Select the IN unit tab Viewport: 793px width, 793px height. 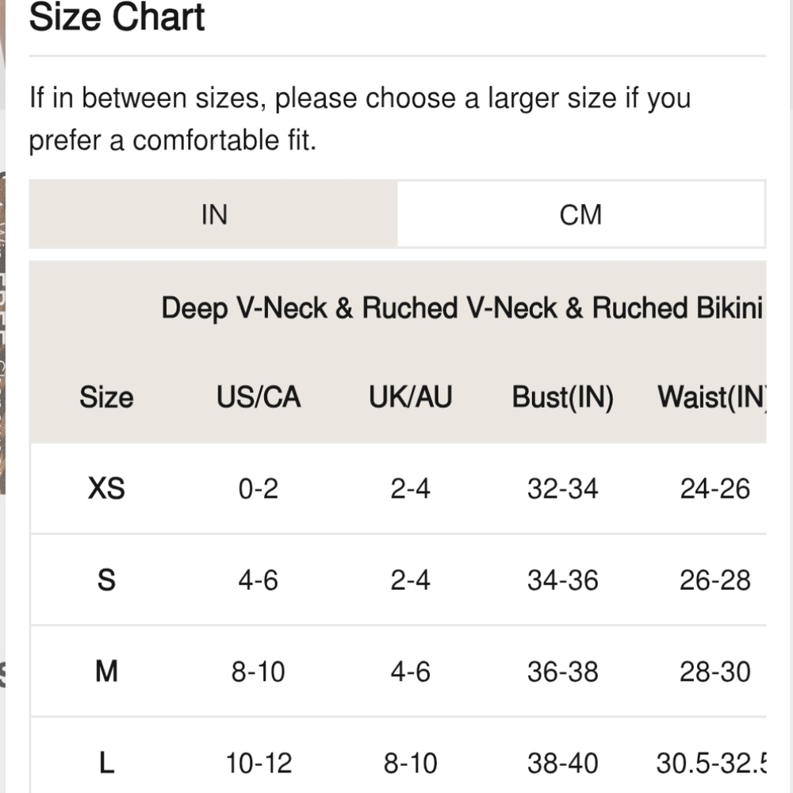[214, 214]
